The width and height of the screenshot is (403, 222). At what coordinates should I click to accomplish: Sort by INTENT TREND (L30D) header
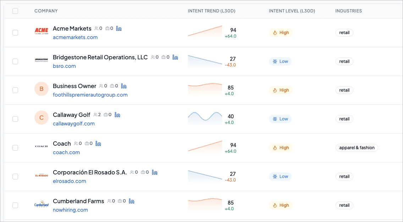(211, 11)
